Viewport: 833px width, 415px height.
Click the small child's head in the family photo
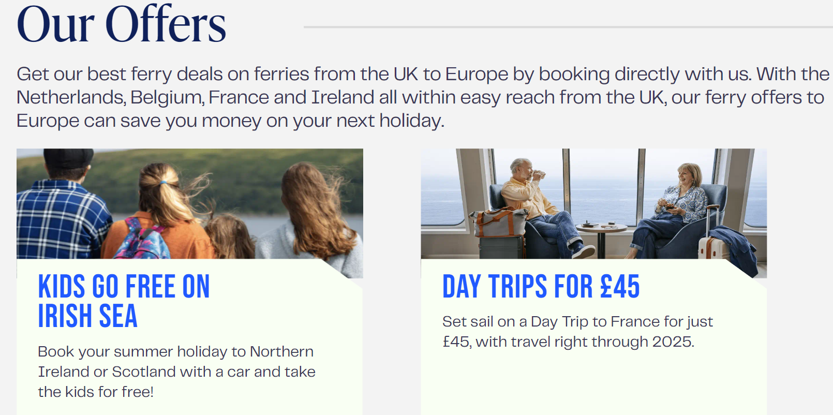(229, 235)
